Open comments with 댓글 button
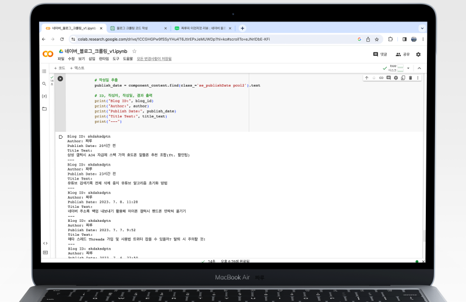 380,54
